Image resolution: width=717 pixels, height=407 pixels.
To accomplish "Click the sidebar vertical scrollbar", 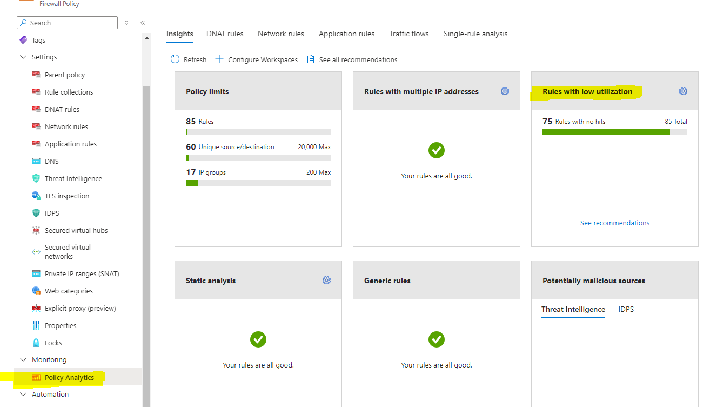I will point(147,246).
